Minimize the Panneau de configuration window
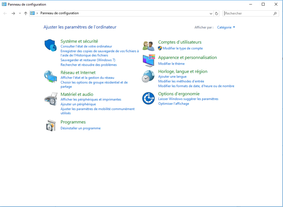Screen dimensions: 283x207 pos(251,4)
